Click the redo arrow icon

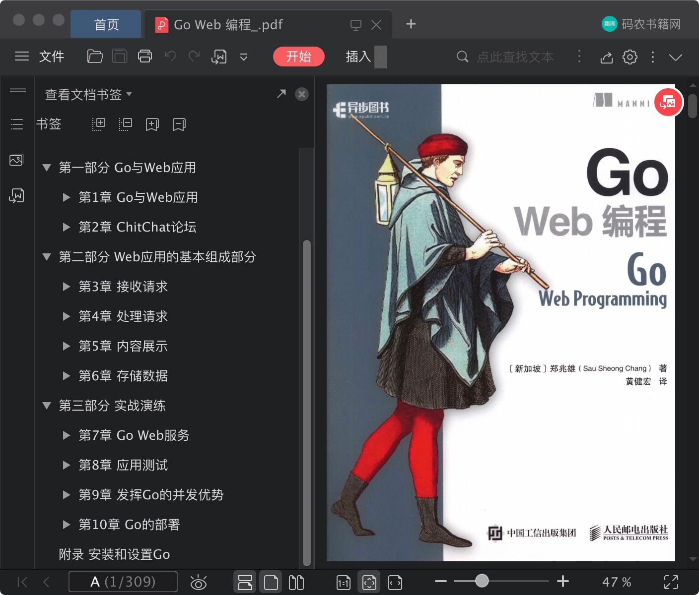(194, 57)
